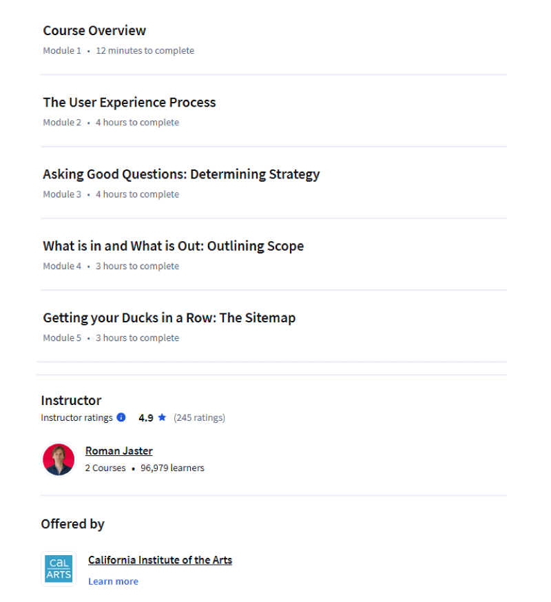
Task: Click Module 2 4 hours to complete text
Action: tap(111, 123)
